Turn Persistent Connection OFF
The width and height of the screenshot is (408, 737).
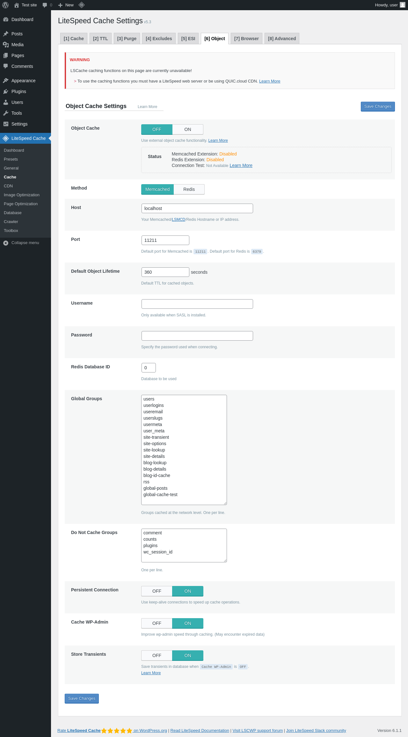[x=157, y=591]
